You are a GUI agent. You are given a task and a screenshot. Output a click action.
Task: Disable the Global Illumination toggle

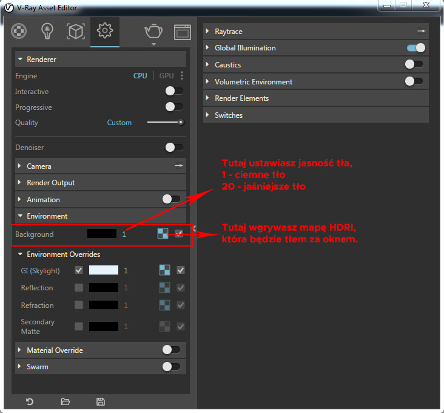point(416,48)
